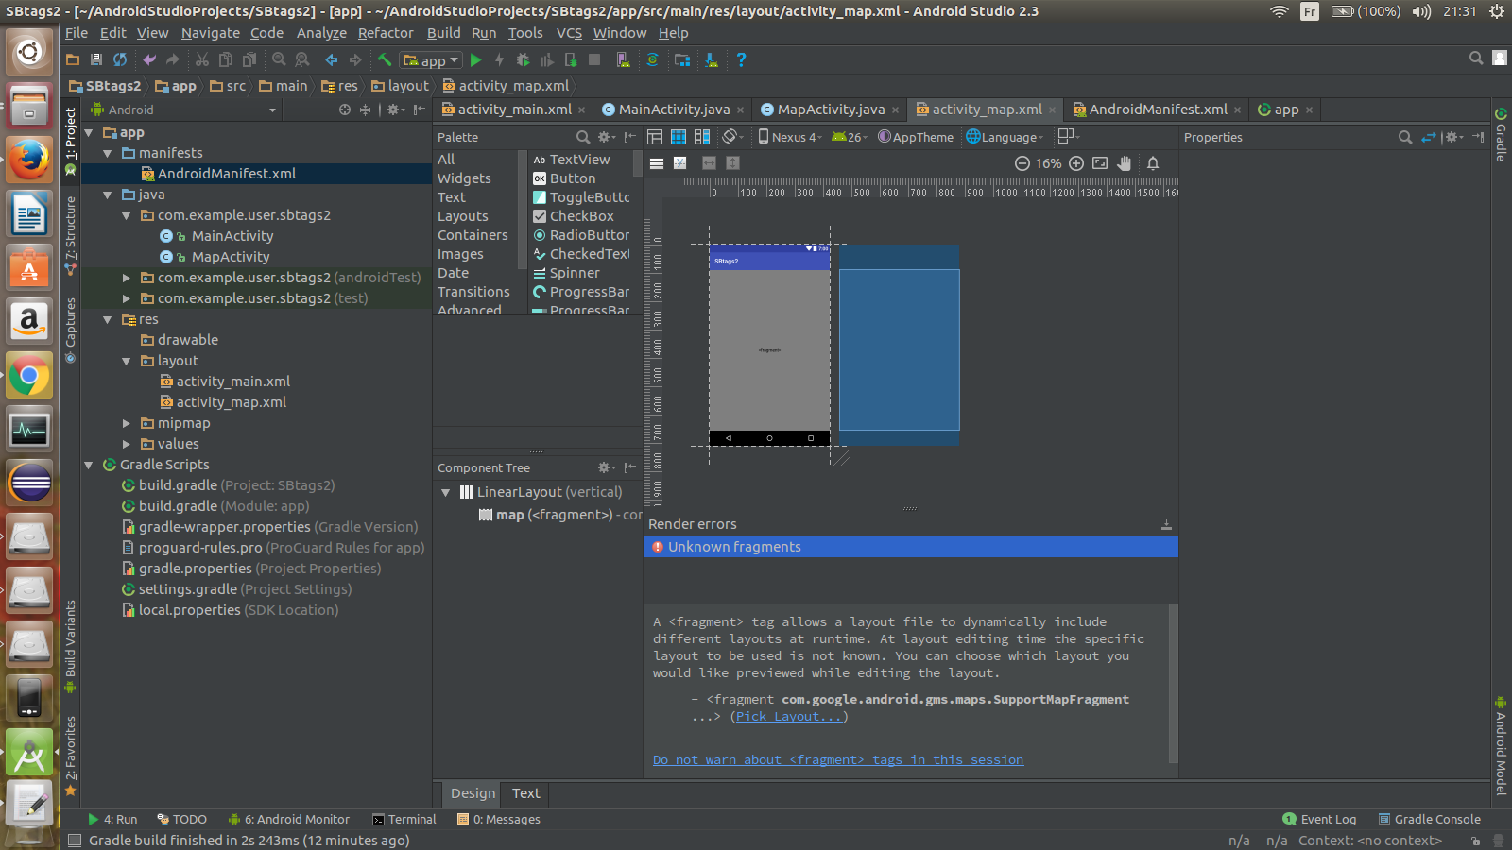Click the Cut scissors icon
The width and height of the screenshot is (1512, 850).
[x=201, y=59]
